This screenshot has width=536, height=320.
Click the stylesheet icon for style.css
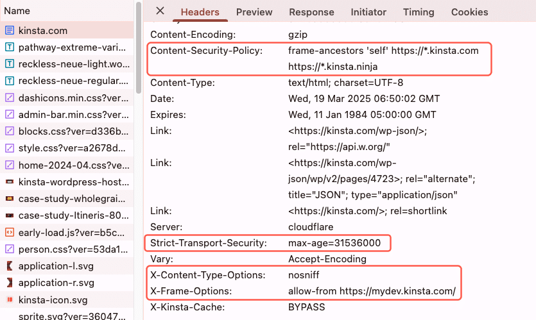click(x=10, y=148)
